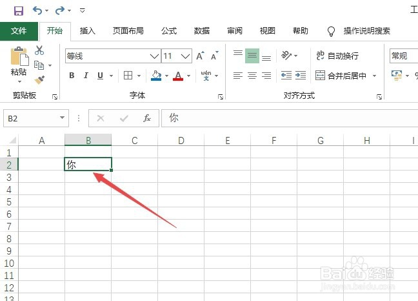Click the Undo arrow icon
418x301 pixels.
[x=37, y=10]
